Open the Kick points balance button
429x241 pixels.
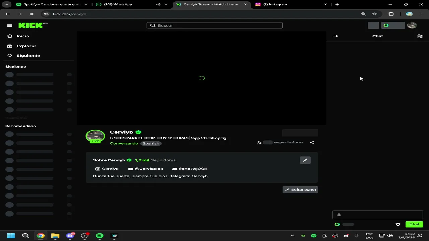click(393, 25)
